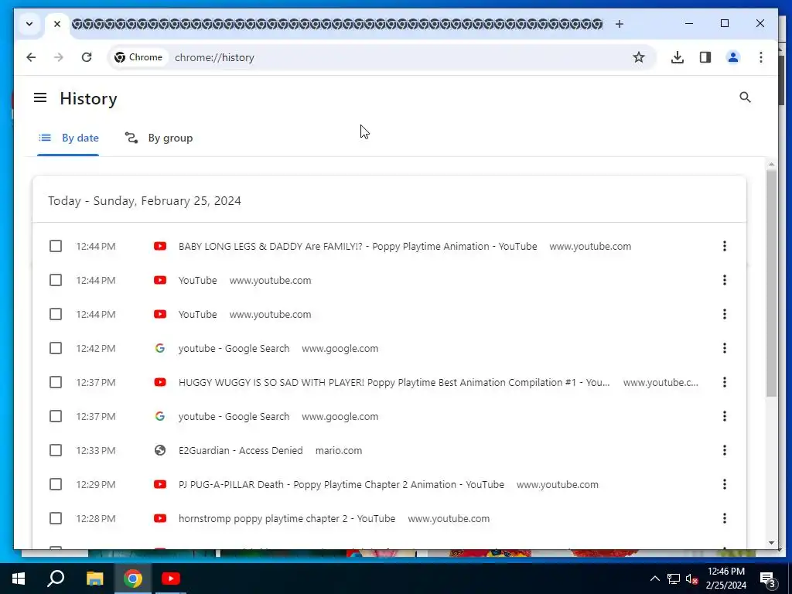Open BABY LONG LEGS & DADDY video link
Image resolution: width=792 pixels, height=594 pixels.
[x=357, y=246]
